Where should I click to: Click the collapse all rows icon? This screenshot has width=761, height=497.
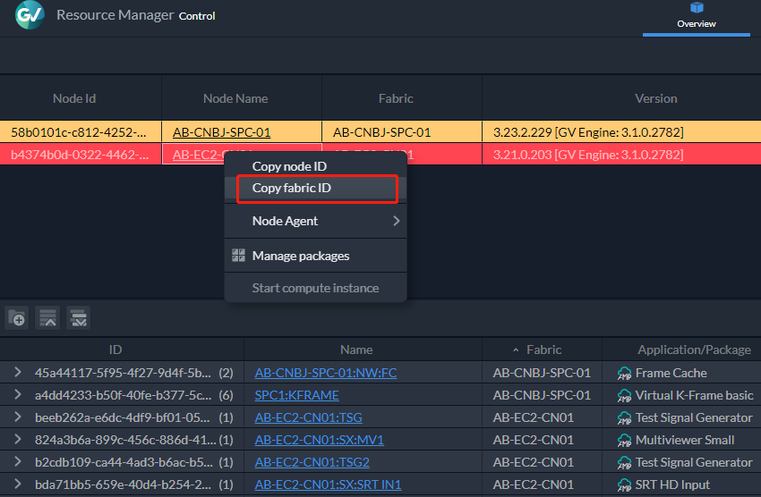click(x=47, y=318)
